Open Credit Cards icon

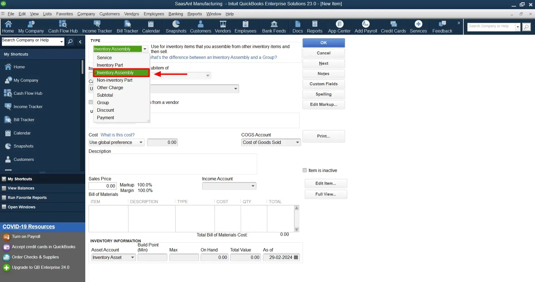[x=393, y=27]
